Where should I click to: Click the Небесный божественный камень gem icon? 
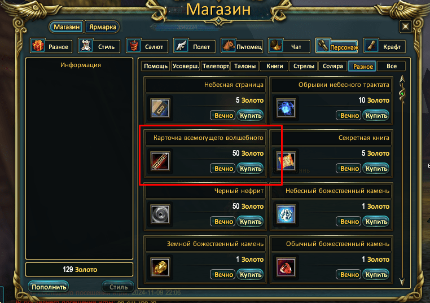click(286, 214)
